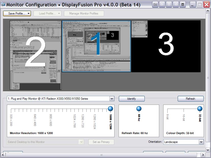Click the DisplayFusion app icon in title bar

[3, 5]
